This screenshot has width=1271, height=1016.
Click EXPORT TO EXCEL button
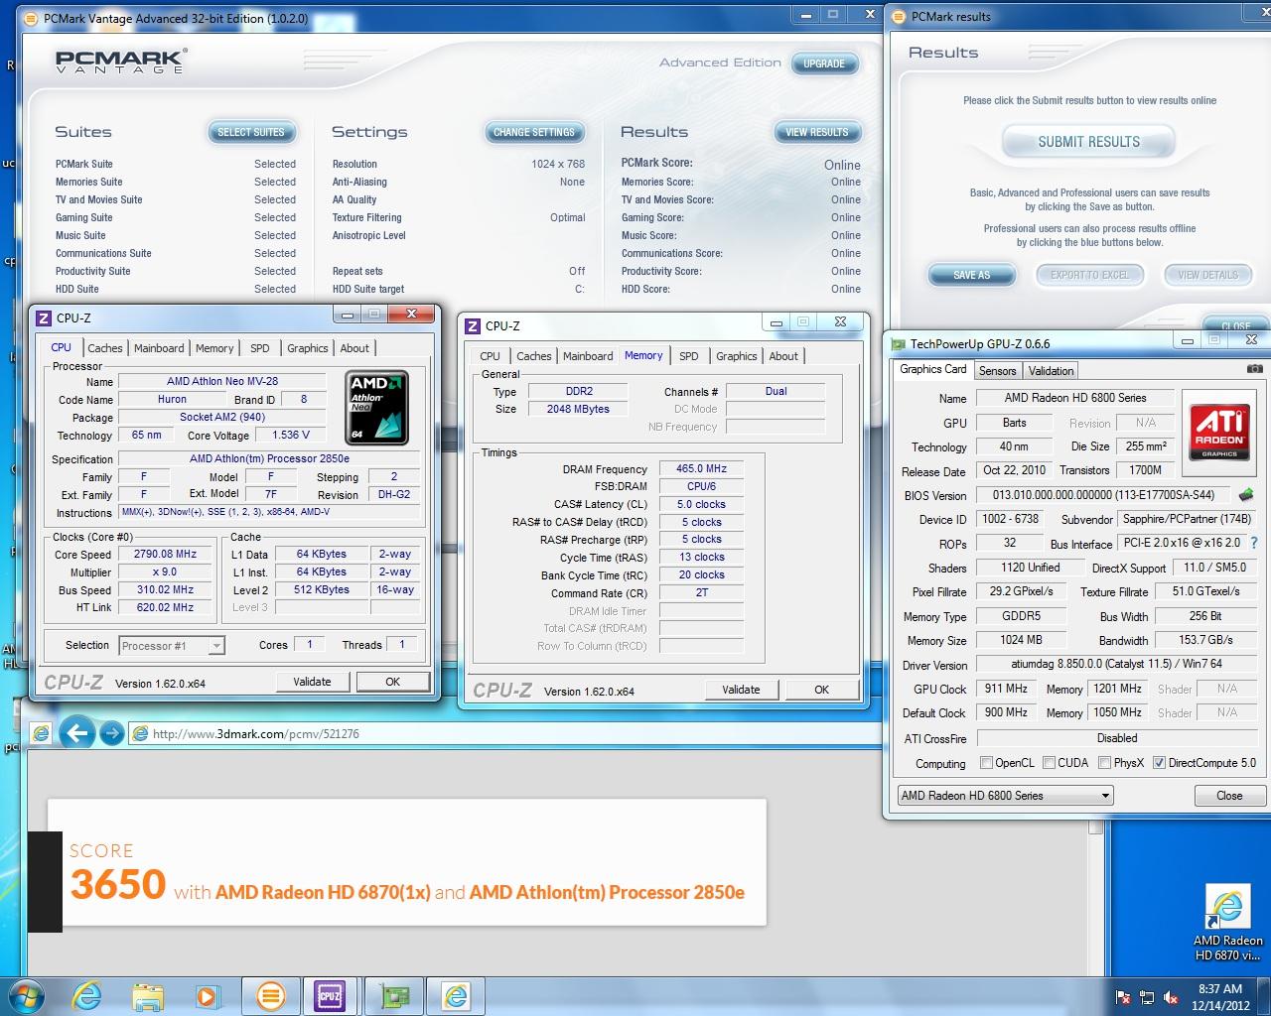1089,275
